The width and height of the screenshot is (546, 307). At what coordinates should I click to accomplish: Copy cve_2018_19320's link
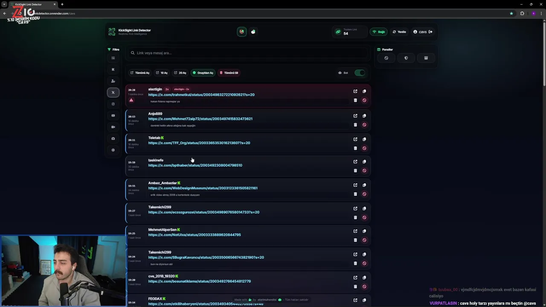[x=364, y=278]
